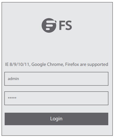Select the word Login on the dark button
Image resolution: width=114 pixels, height=138 pixels.
56,119
